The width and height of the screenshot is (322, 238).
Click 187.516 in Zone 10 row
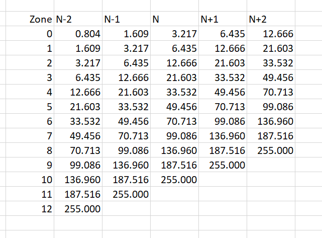coord(127,179)
